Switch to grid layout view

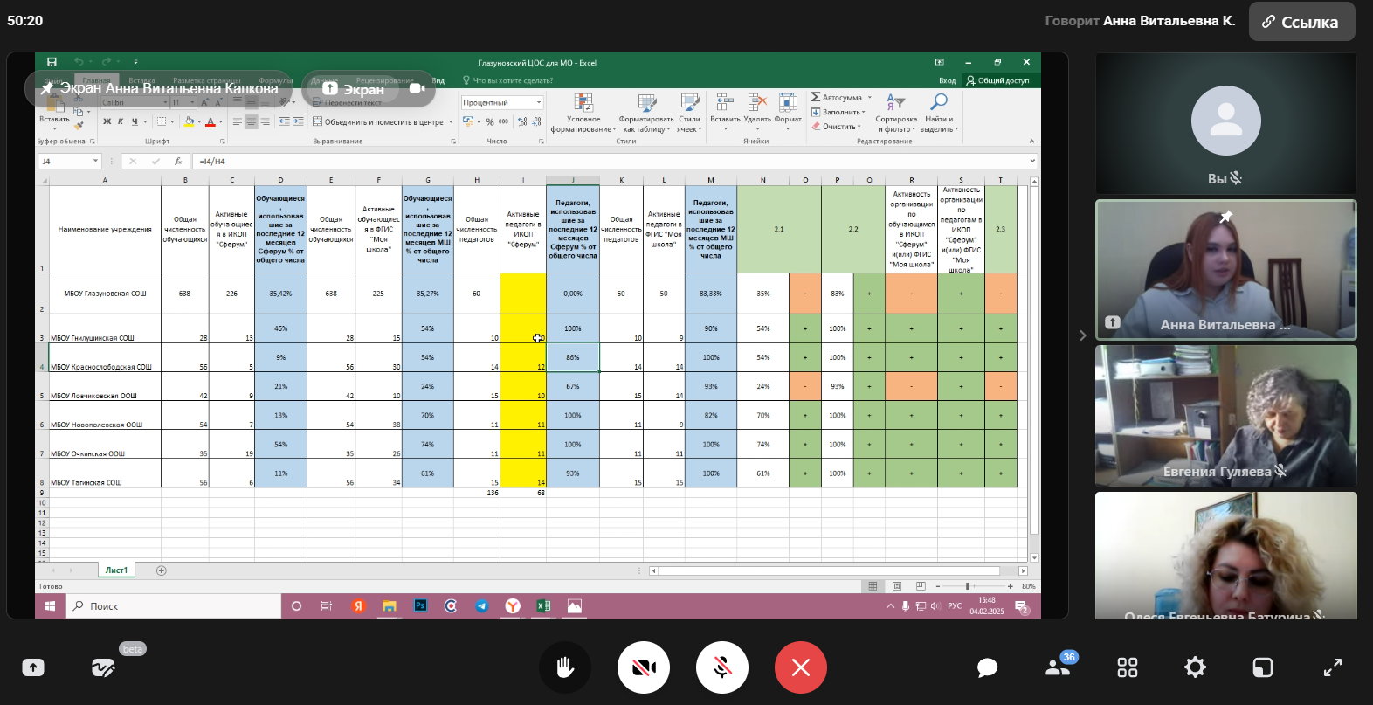click(1128, 668)
